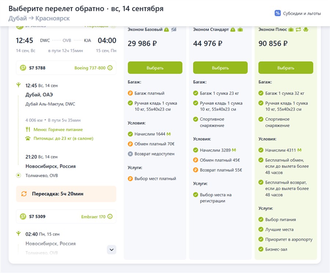Select the Эконом Базовый fare for 29 986 ₽
The width and height of the screenshot is (330, 273).
pyautogui.click(x=155, y=68)
